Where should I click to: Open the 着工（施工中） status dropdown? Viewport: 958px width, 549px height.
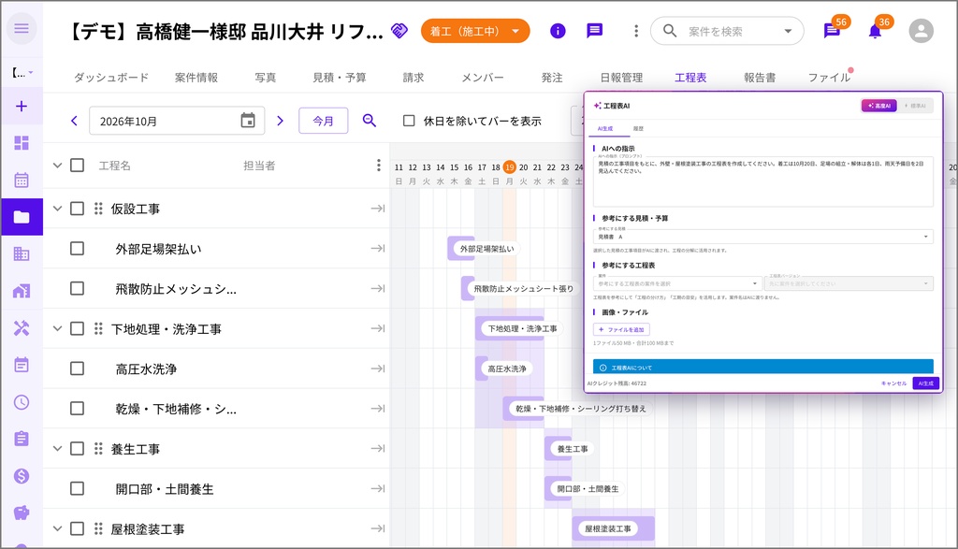click(x=475, y=31)
